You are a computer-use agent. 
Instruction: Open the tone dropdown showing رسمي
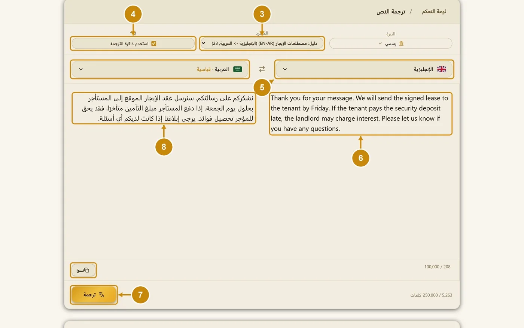[x=391, y=43]
